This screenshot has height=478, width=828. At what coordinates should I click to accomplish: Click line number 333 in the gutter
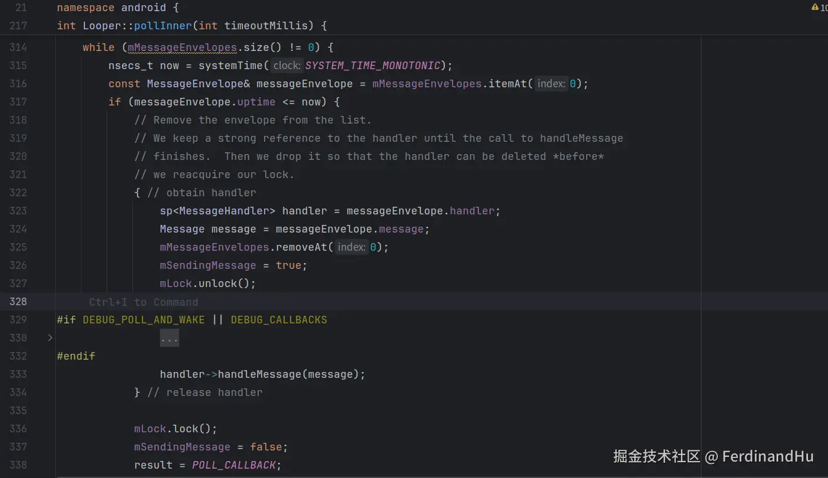pos(18,374)
